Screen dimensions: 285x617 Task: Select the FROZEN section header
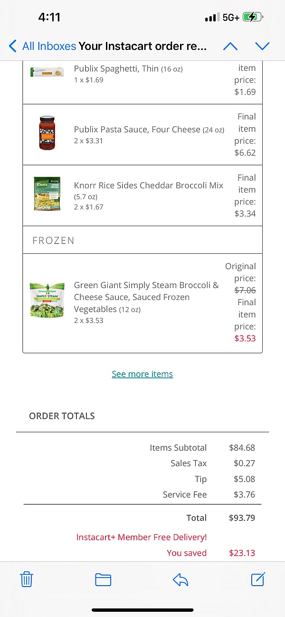(54, 240)
